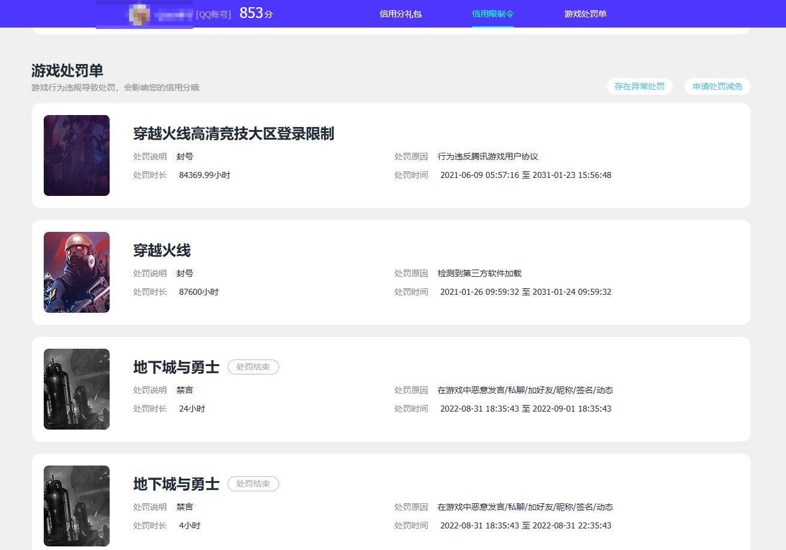Click 地下城与勇士 title of 24小时 penalty
The height and width of the screenshot is (550, 786).
coord(176,367)
